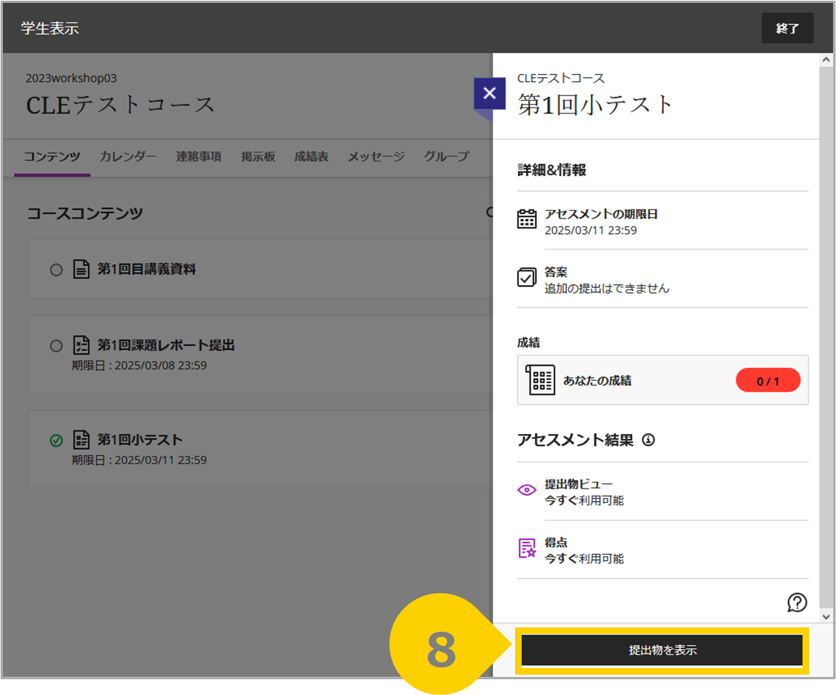Toggle completion circle for 第1回目講義資料

(56, 270)
